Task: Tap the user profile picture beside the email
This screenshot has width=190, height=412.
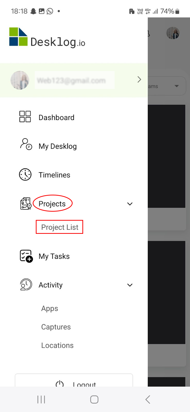Action: point(20,80)
